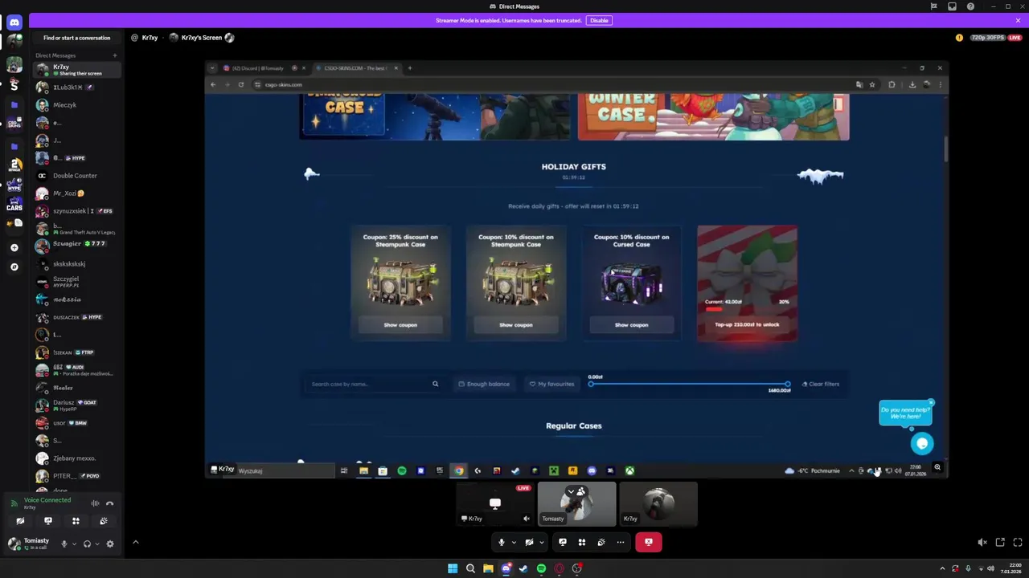Open Double Counter direct message

tap(76, 176)
